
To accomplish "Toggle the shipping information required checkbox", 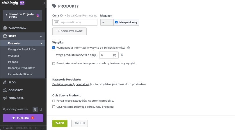I will (54, 47).
